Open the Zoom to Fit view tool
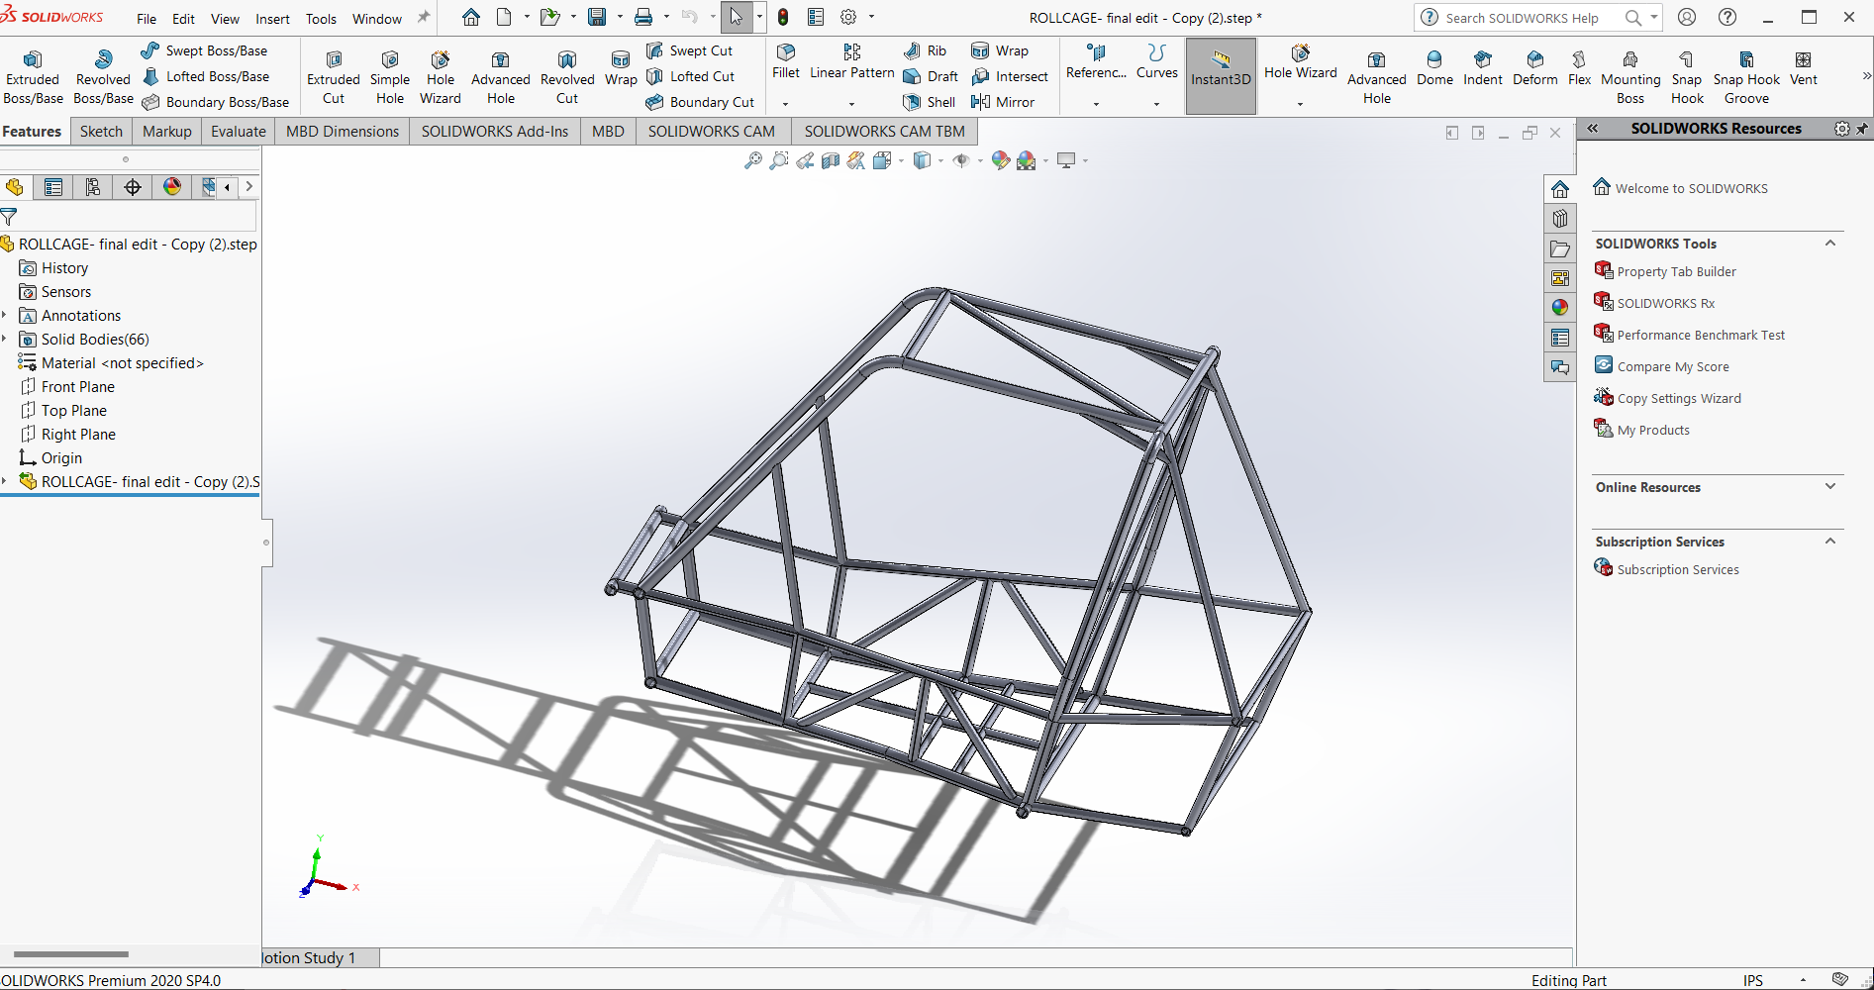1874x990 pixels. tap(753, 160)
